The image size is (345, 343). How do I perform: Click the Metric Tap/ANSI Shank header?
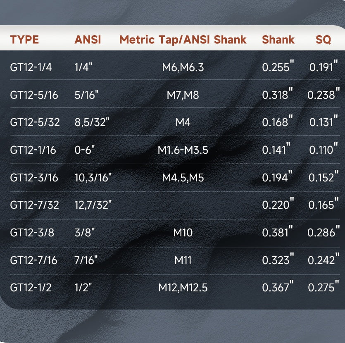183,40
